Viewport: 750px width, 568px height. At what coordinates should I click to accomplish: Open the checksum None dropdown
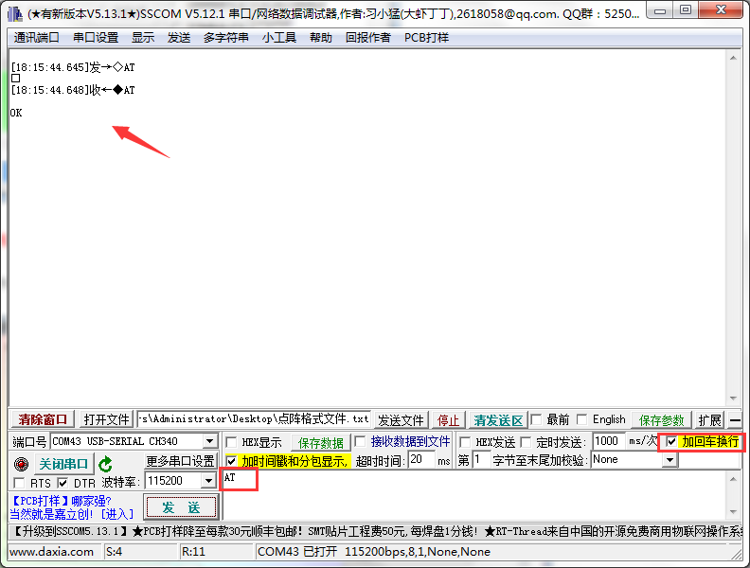click(x=670, y=460)
